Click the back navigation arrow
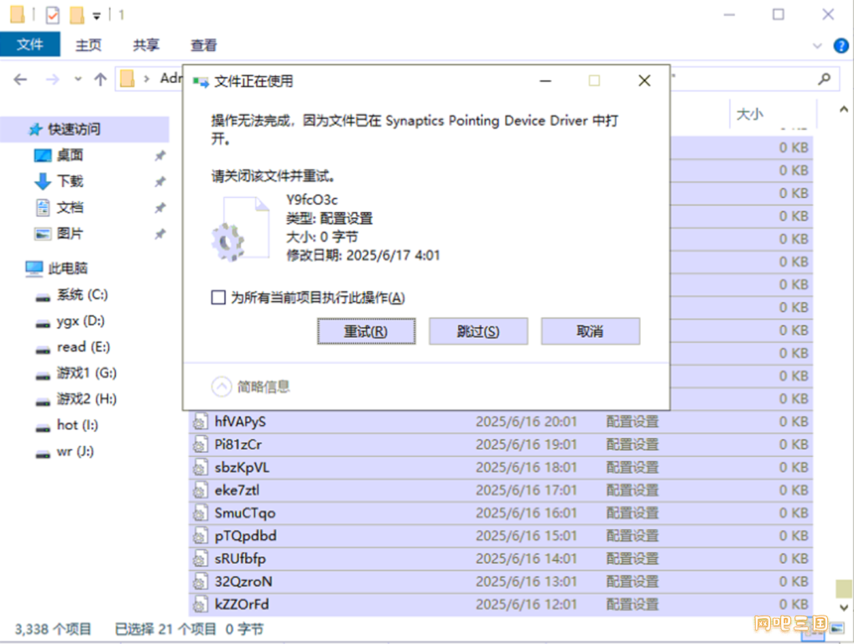The height and width of the screenshot is (644, 854). pos(21,79)
